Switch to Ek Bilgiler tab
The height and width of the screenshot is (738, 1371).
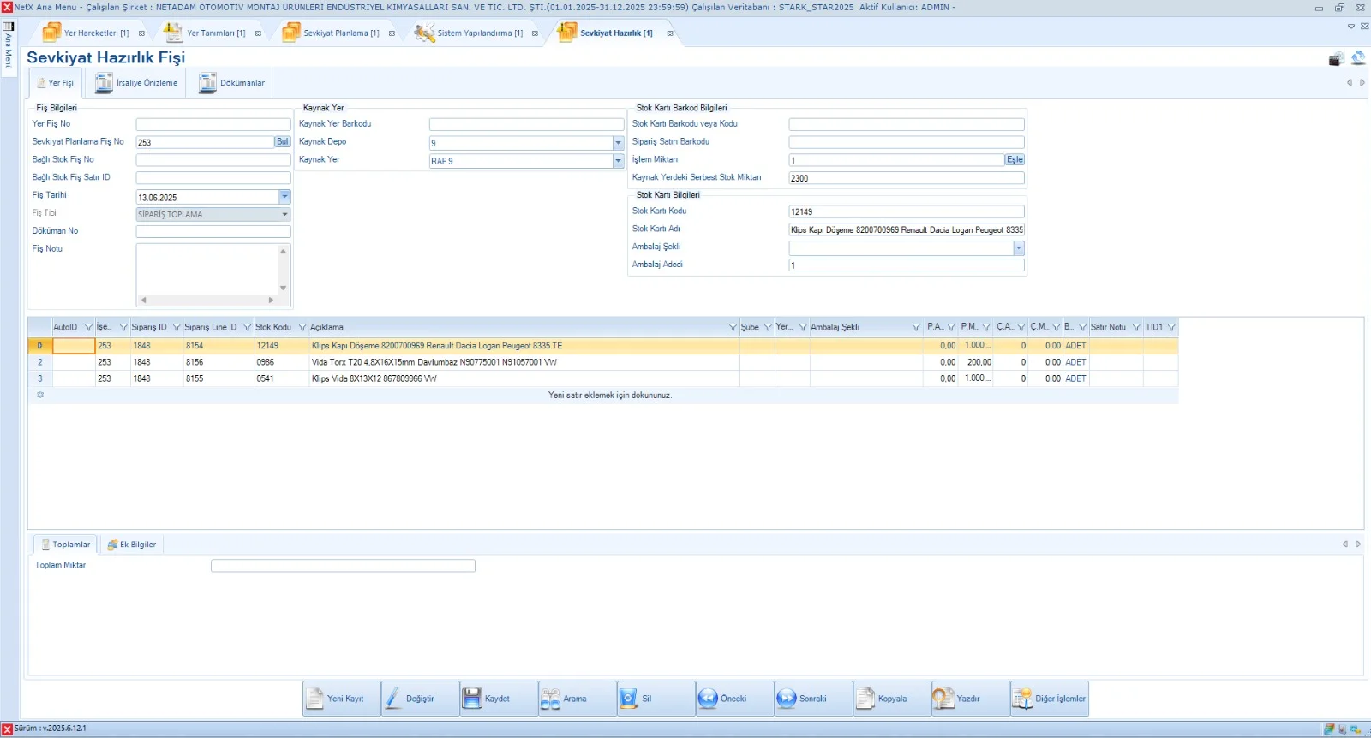tap(132, 545)
